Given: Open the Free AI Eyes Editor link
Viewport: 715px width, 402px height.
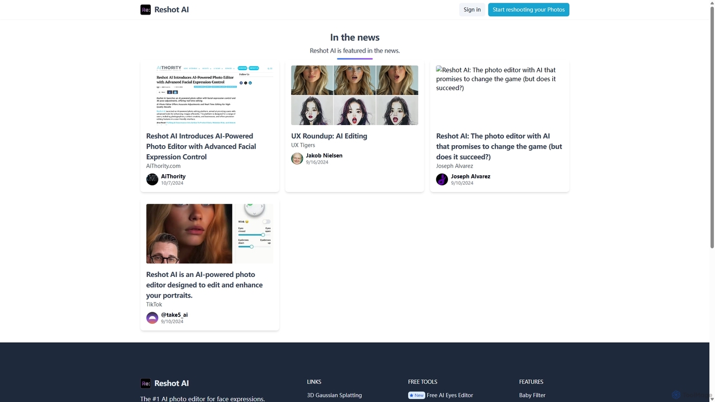Looking at the screenshot, I should click(x=450, y=395).
